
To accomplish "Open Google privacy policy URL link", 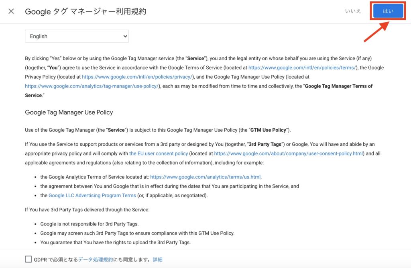I will pyautogui.click(x=137, y=77).
